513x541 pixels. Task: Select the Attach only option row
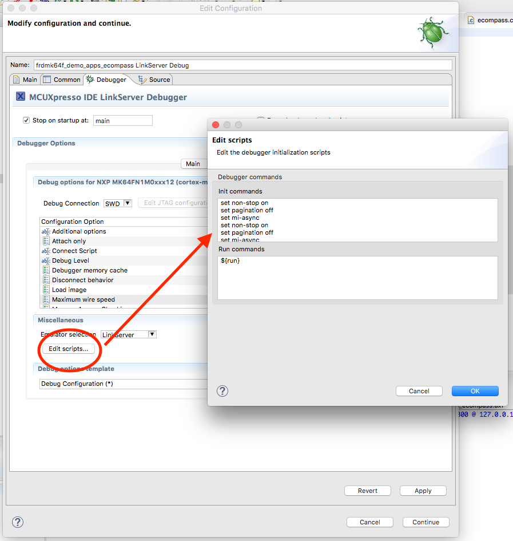(x=124, y=241)
